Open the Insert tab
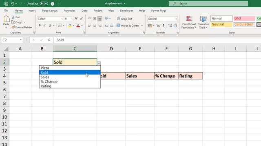261x146 pixels. pyautogui.click(x=32, y=11)
